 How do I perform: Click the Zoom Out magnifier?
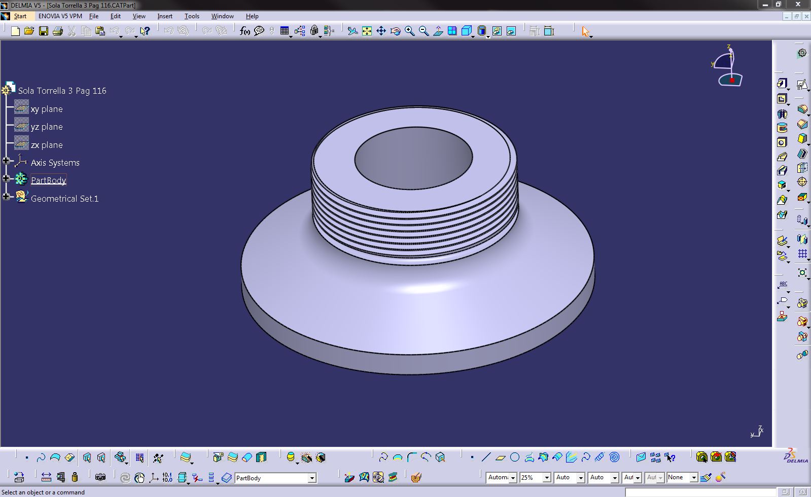tap(424, 31)
